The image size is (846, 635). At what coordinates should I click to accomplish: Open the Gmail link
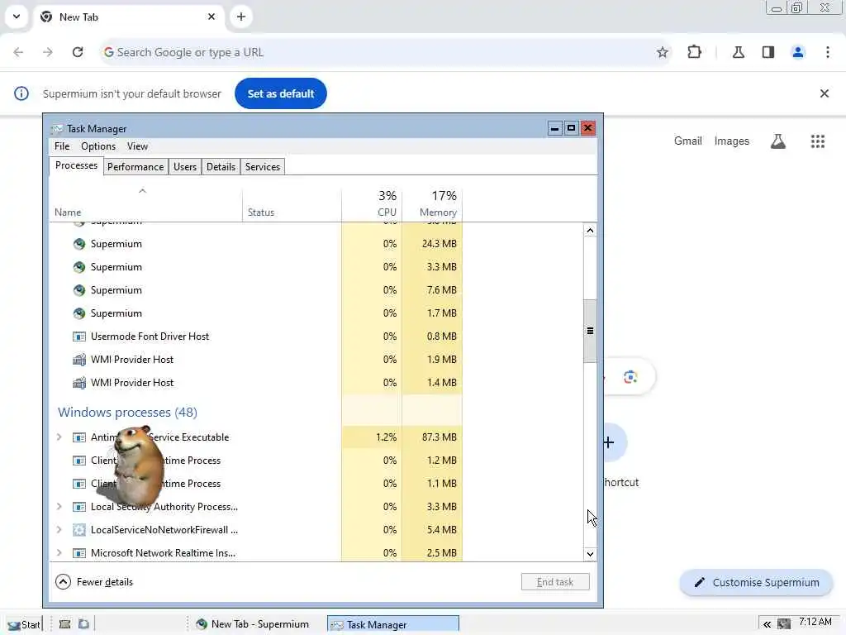point(688,141)
